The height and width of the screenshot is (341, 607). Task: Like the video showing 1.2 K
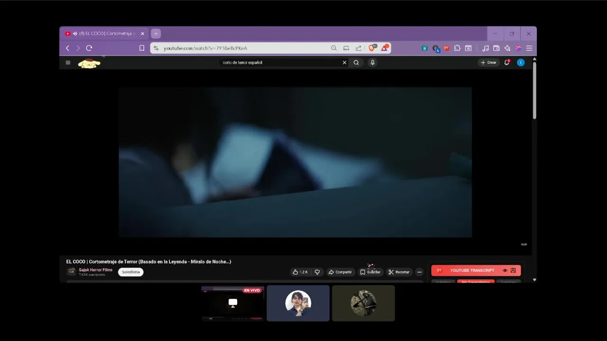pyautogui.click(x=300, y=272)
